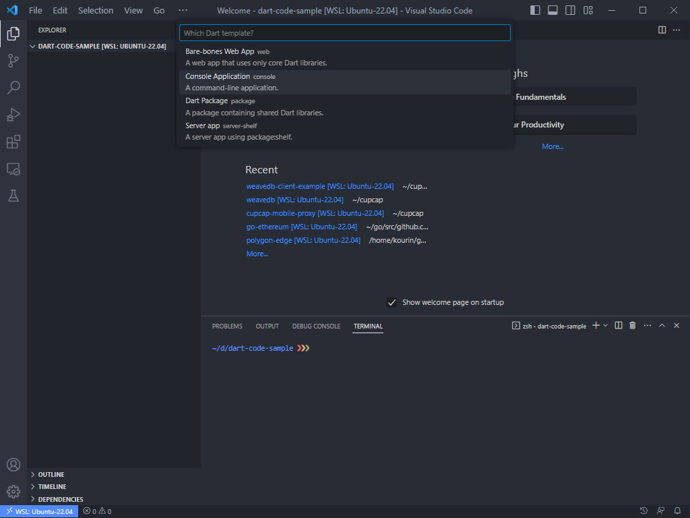Image resolution: width=690 pixels, height=518 pixels.
Task: Switch to the PROBLEMS tab
Action: tap(227, 326)
